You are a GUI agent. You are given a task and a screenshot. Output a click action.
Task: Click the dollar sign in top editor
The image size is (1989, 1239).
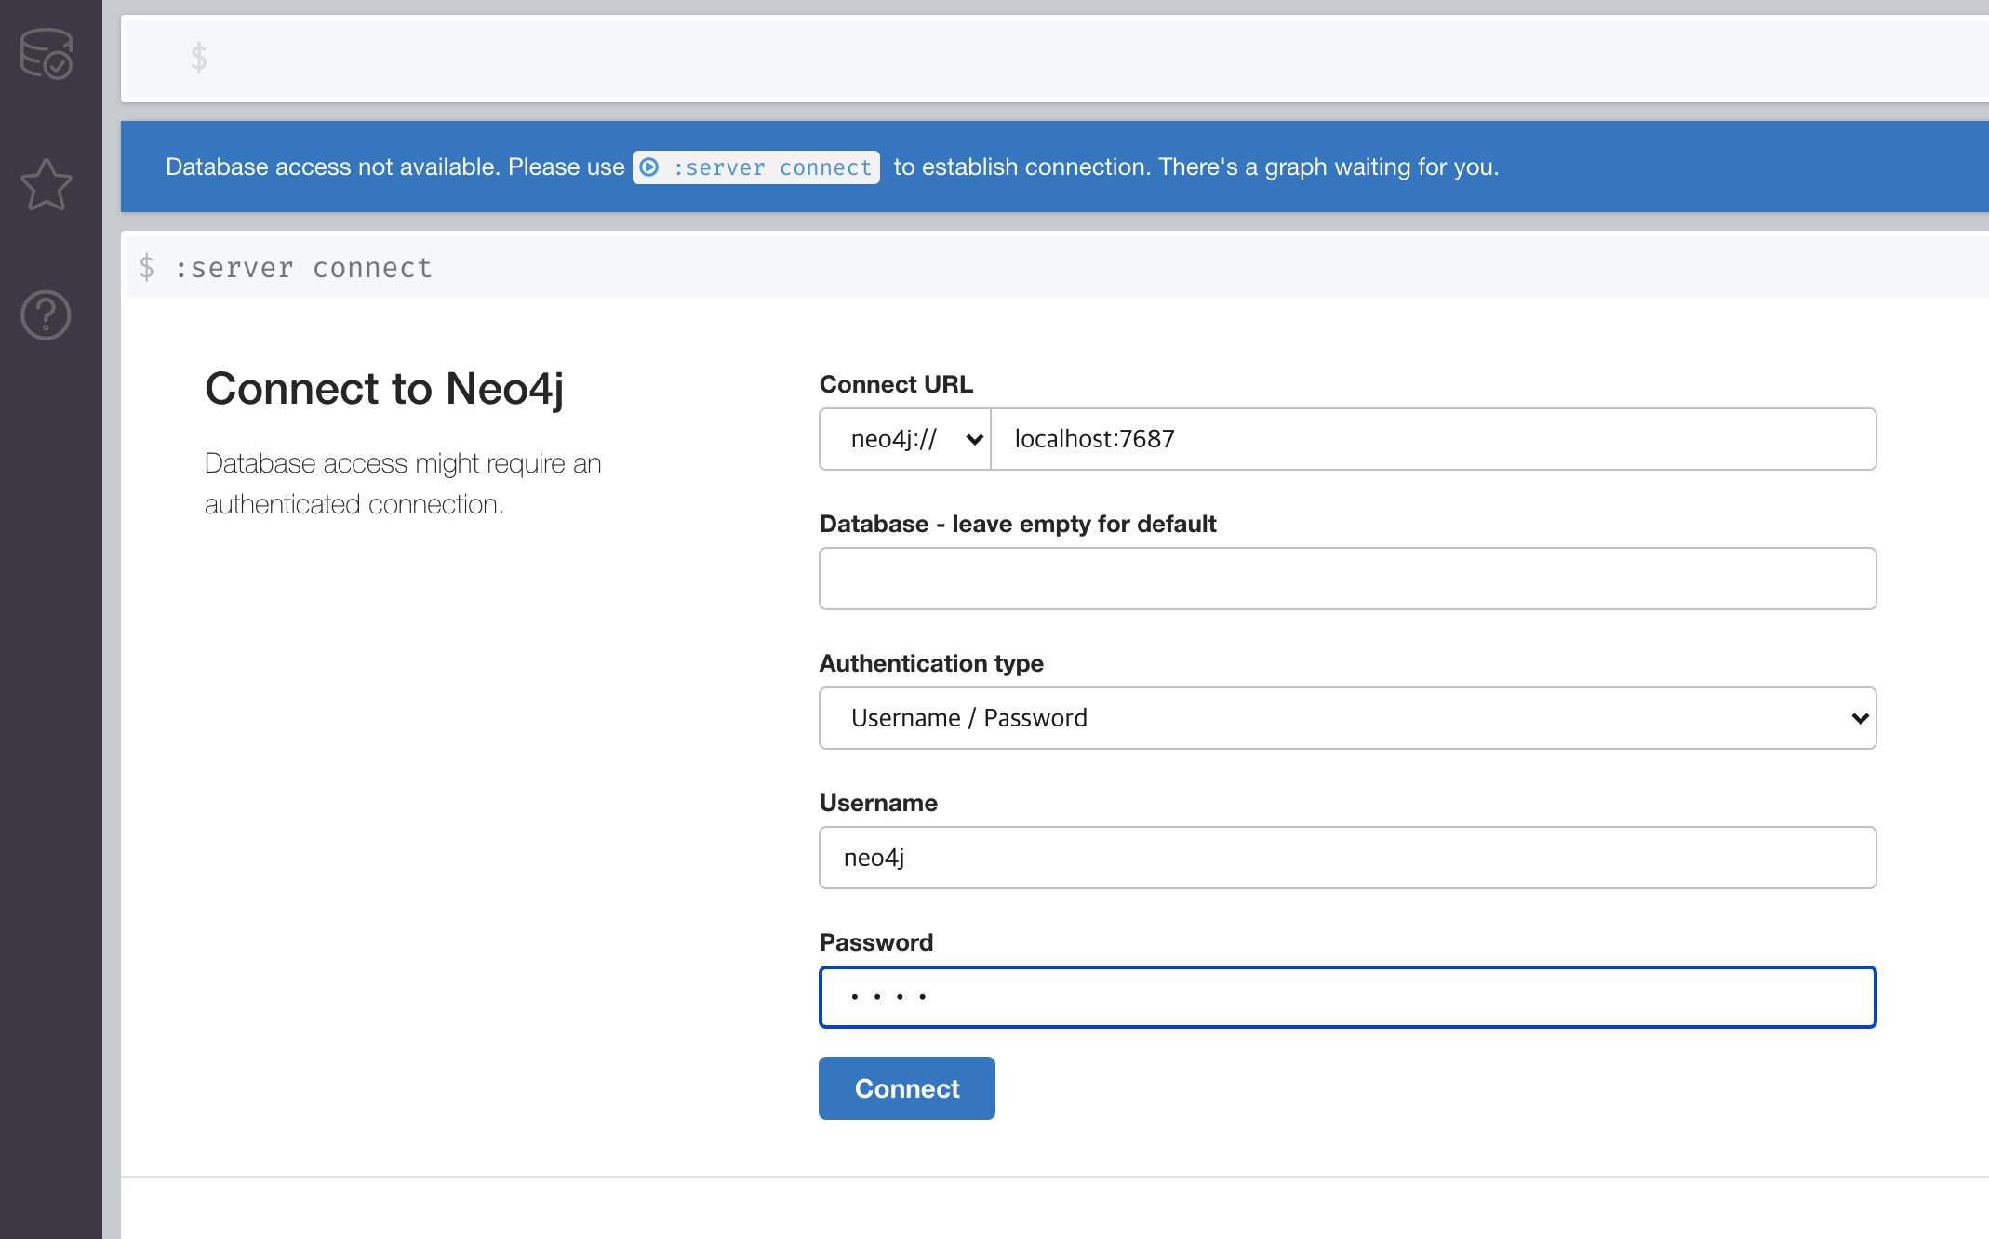coord(198,58)
